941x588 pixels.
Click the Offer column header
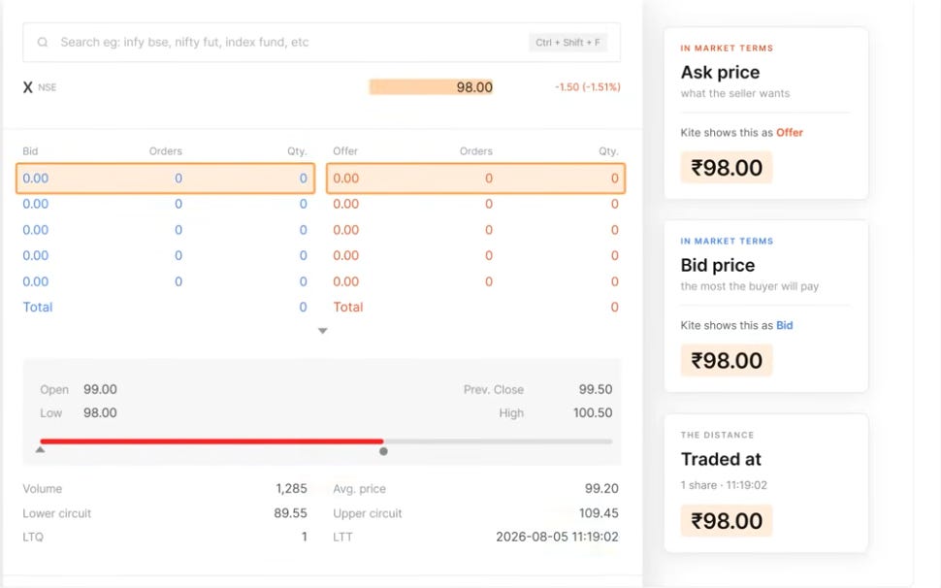click(x=345, y=151)
